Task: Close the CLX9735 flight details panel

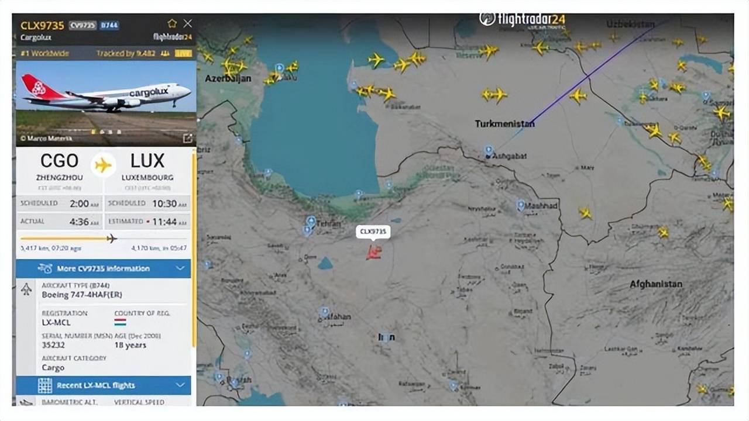Action: click(187, 23)
